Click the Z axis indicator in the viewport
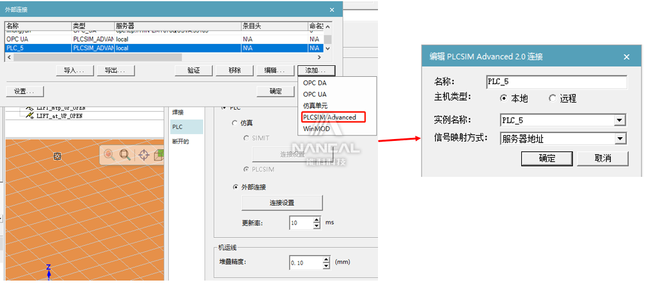The image size is (645, 283). 48,272
